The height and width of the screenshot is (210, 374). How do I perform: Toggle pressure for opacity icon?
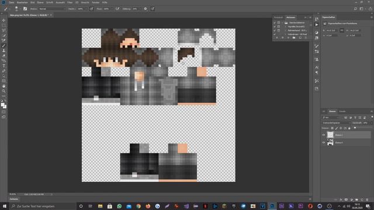coord(91,9)
